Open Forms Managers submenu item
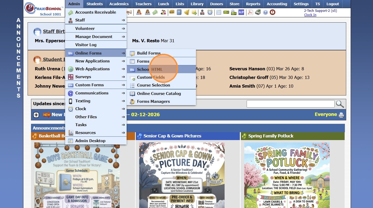This screenshot has height=208, width=373. tap(161, 102)
